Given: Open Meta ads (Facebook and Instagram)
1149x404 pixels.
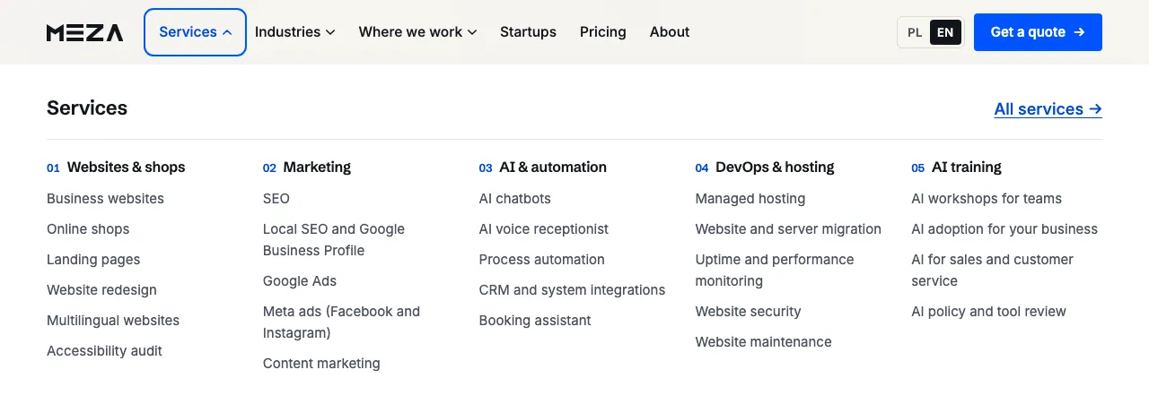Looking at the screenshot, I should 341,322.
